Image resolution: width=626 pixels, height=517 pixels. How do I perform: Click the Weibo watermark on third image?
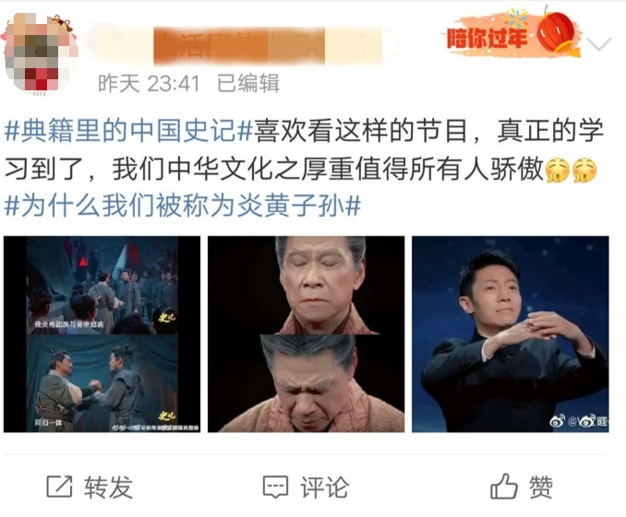[578, 421]
